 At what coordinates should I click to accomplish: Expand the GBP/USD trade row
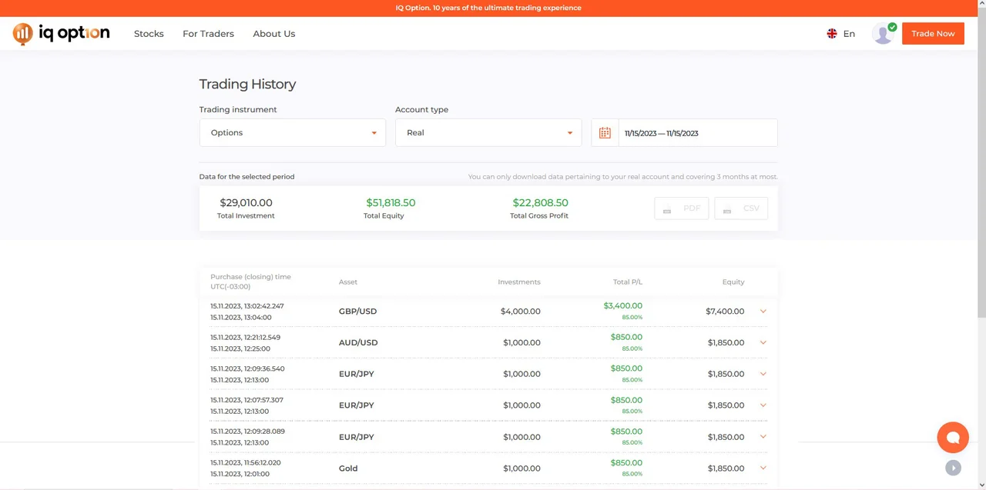click(x=763, y=312)
